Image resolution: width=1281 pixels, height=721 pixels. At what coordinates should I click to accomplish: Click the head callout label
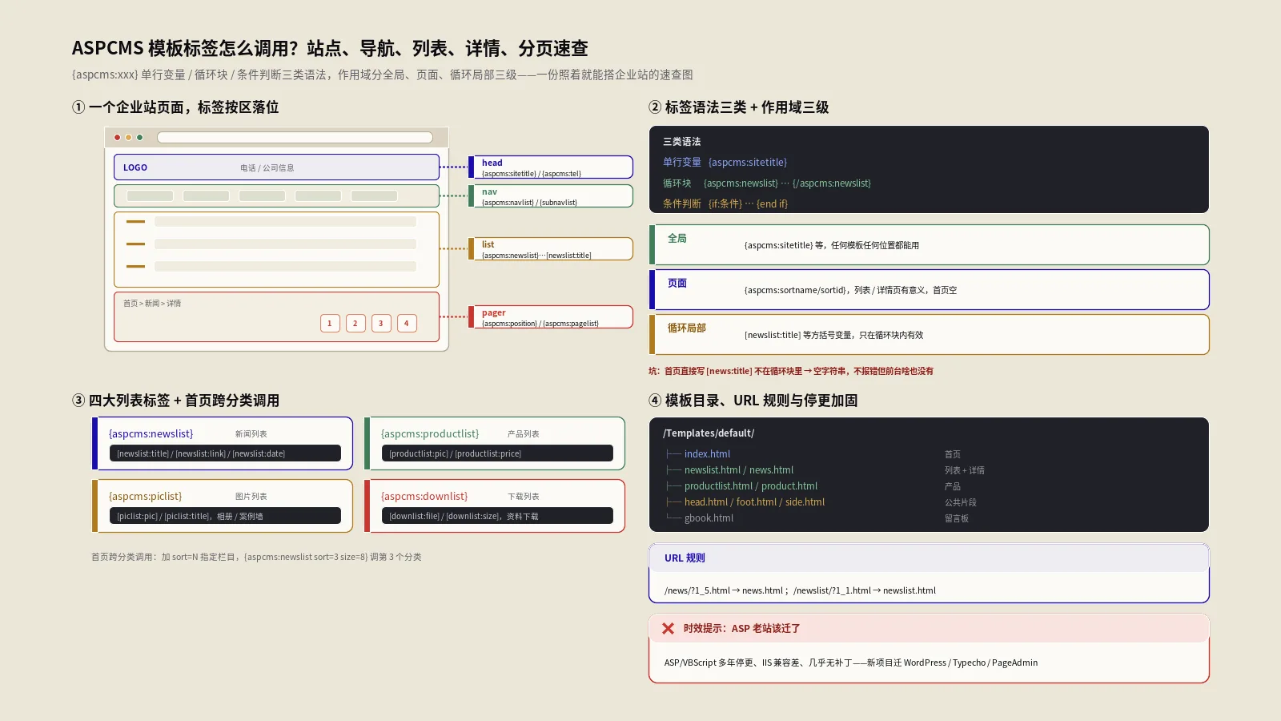point(492,163)
